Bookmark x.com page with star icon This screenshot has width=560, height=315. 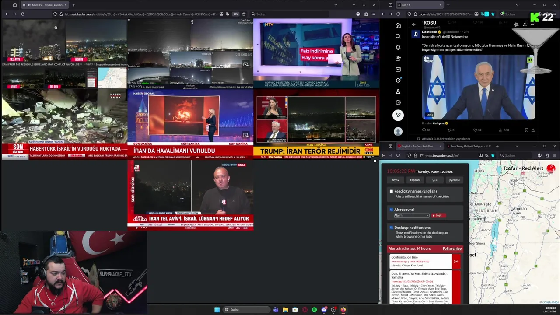tap(493, 14)
